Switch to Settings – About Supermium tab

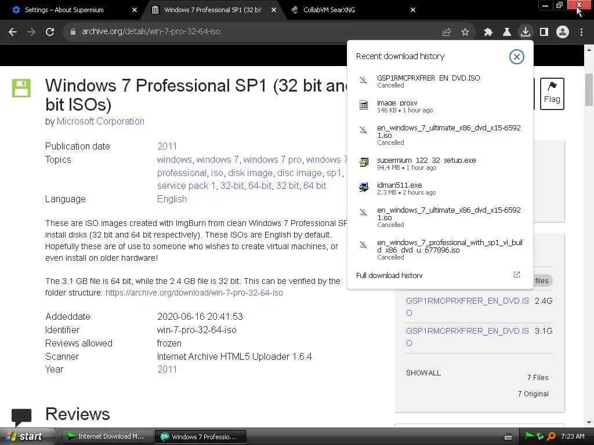[x=64, y=10]
